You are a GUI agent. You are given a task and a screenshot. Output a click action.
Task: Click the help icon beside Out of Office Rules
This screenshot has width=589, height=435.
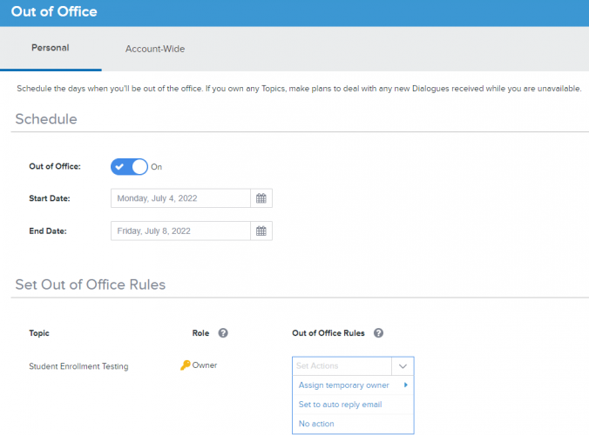(x=378, y=333)
